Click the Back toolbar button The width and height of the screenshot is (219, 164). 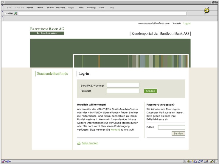click(x=9, y=8)
